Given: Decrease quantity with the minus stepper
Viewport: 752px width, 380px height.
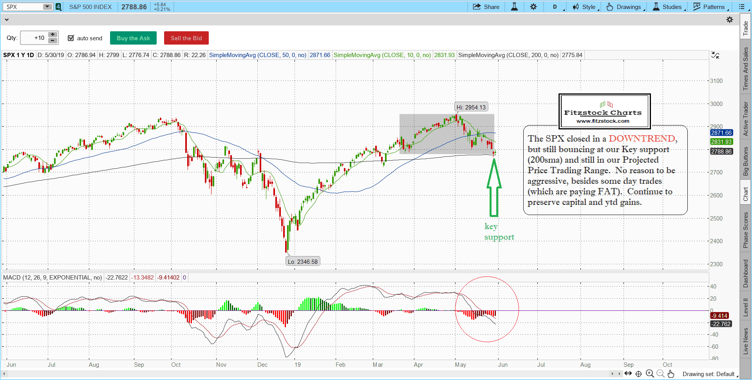Looking at the screenshot, I should (52, 41).
